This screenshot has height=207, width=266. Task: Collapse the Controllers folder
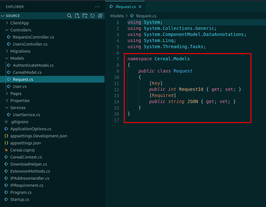pos(52,30)
